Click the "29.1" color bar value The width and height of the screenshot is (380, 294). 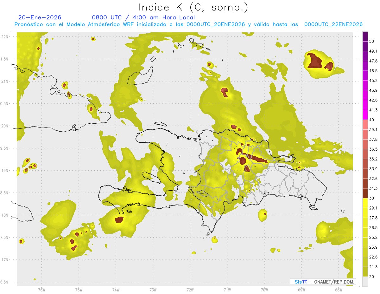[373, 208]
